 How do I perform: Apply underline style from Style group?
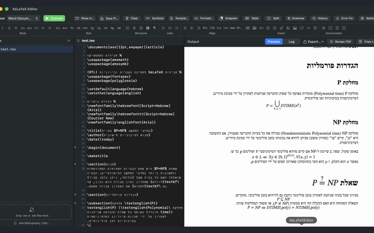tap(9, 28)
